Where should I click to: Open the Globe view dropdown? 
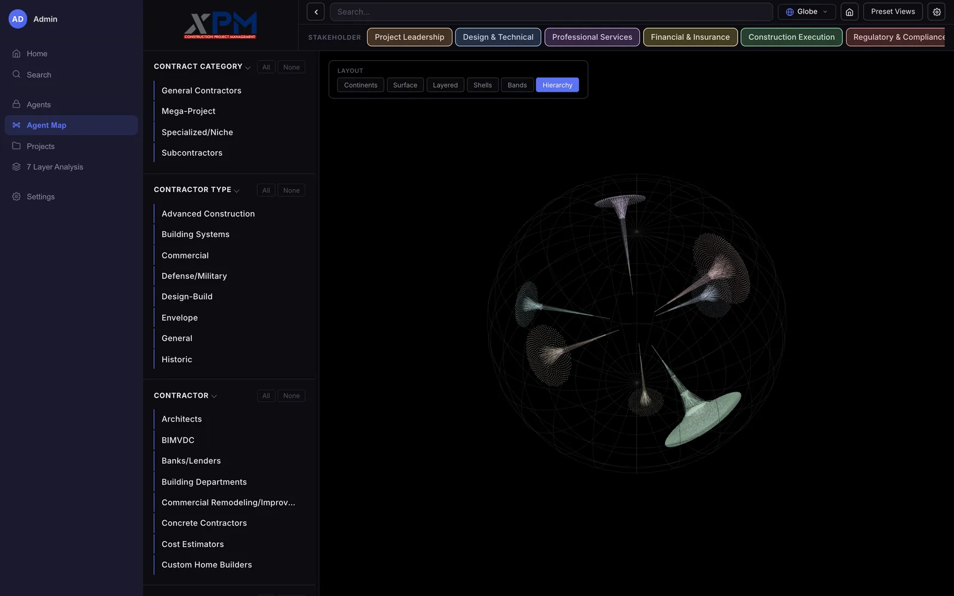[806, 12]
